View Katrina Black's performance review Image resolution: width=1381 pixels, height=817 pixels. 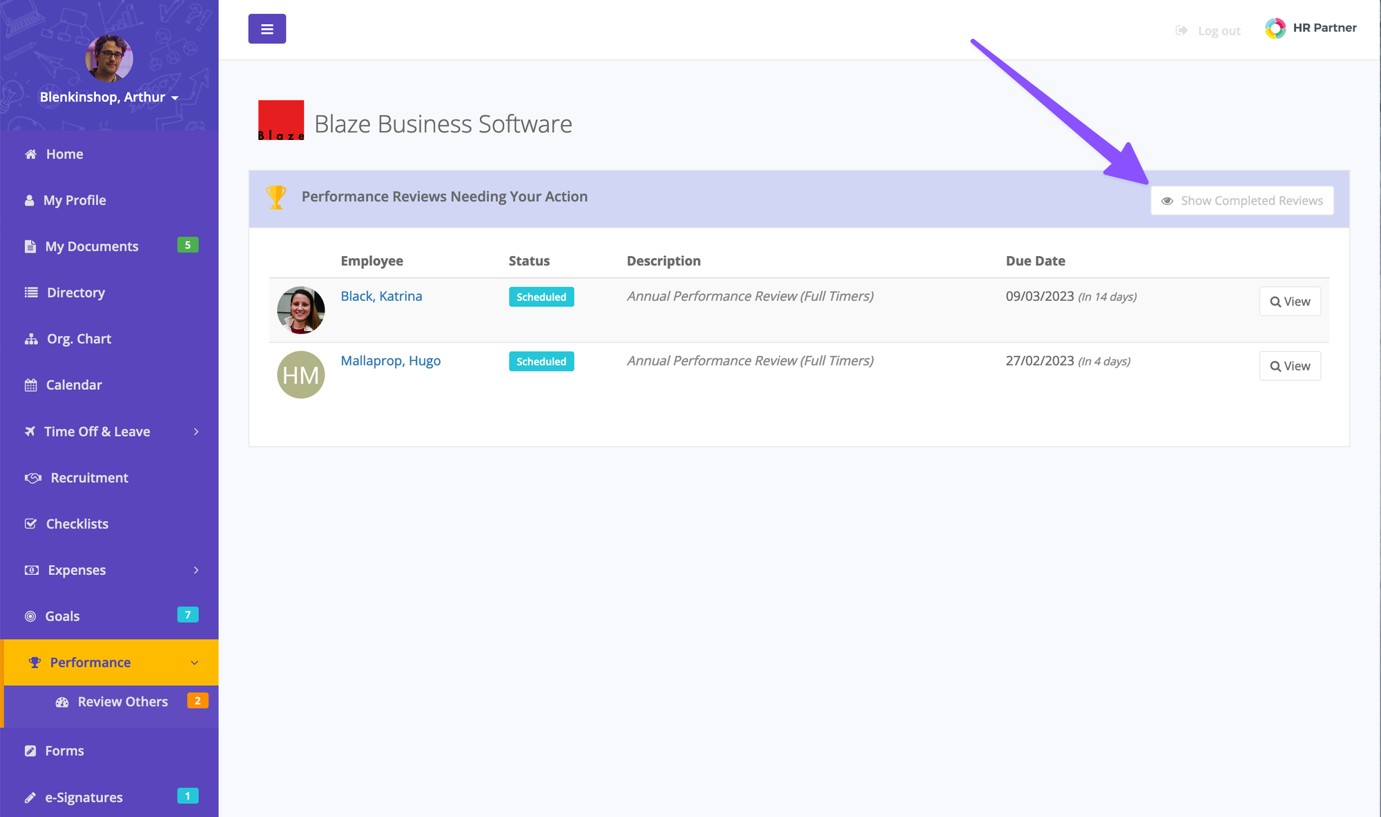(x=1290, y=302)
